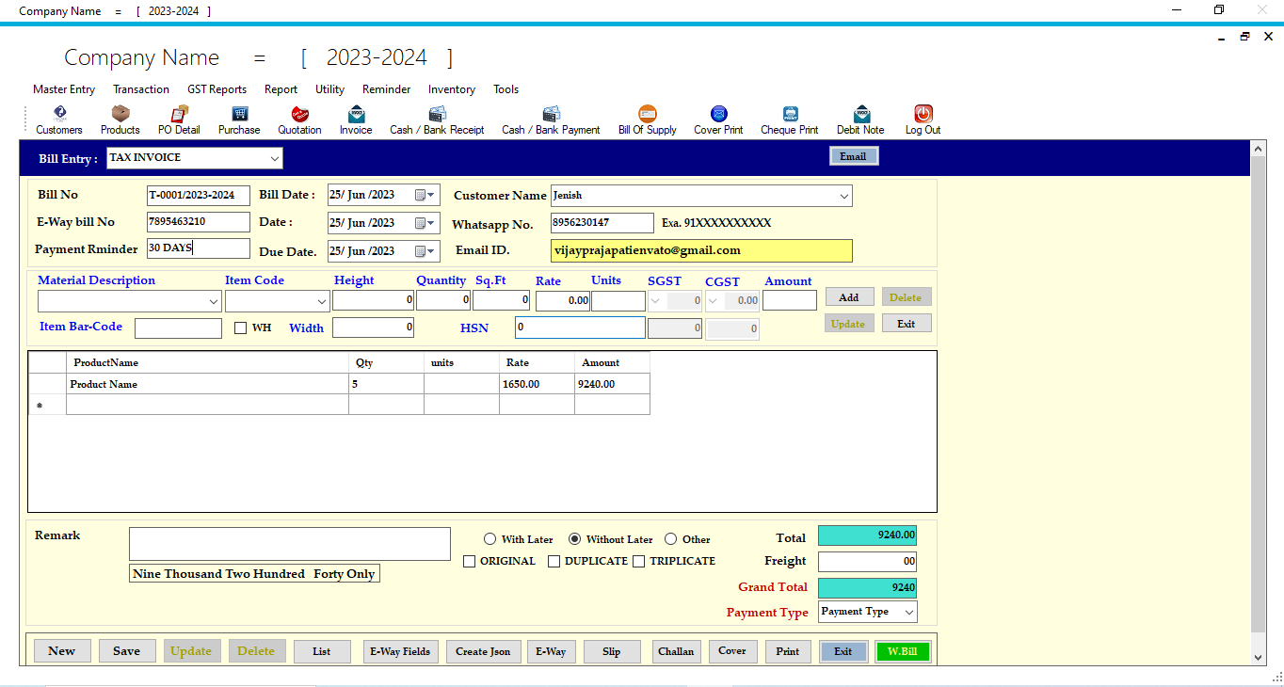Select the Cheque Print icon
1284x687 pixels.
click(x=789, y=120)
